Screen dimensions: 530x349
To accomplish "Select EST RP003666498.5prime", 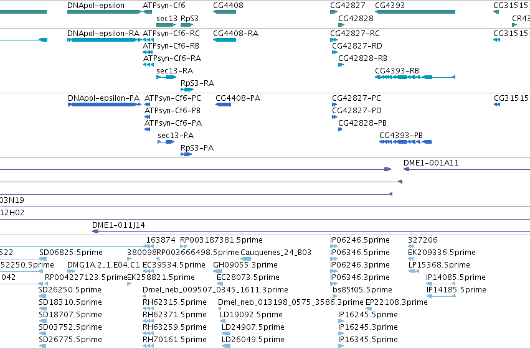I will [158, 259].
